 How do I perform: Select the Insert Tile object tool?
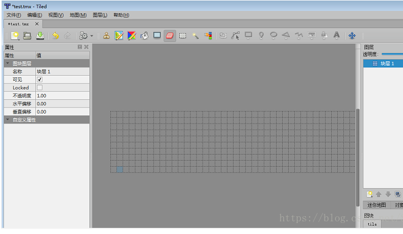311,35
